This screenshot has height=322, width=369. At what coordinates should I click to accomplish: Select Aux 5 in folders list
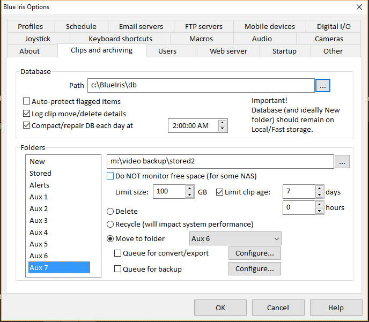[x=59, y=244]
